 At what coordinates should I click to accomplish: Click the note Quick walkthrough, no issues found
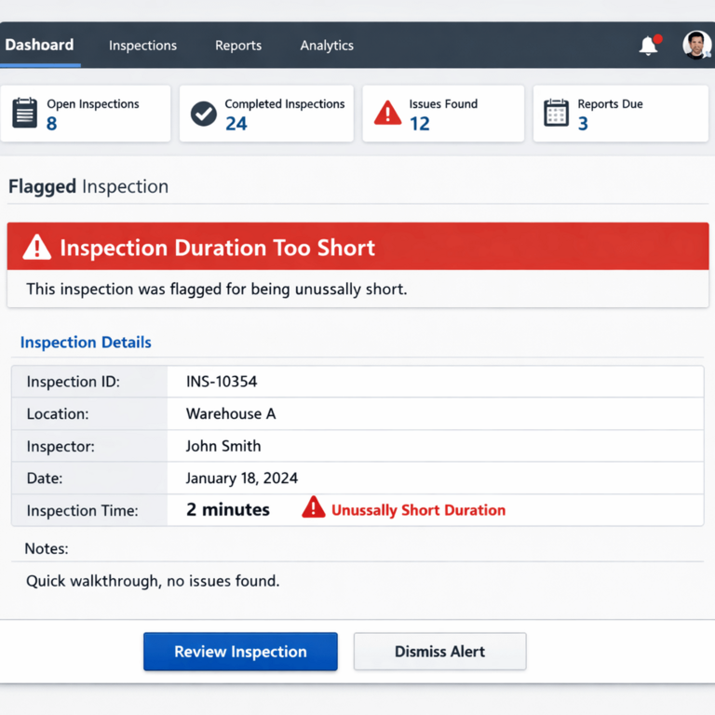click(153, 581)
